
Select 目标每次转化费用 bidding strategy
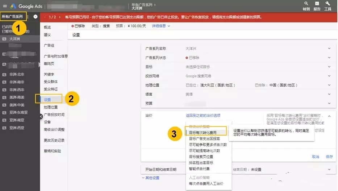(203, 133)
